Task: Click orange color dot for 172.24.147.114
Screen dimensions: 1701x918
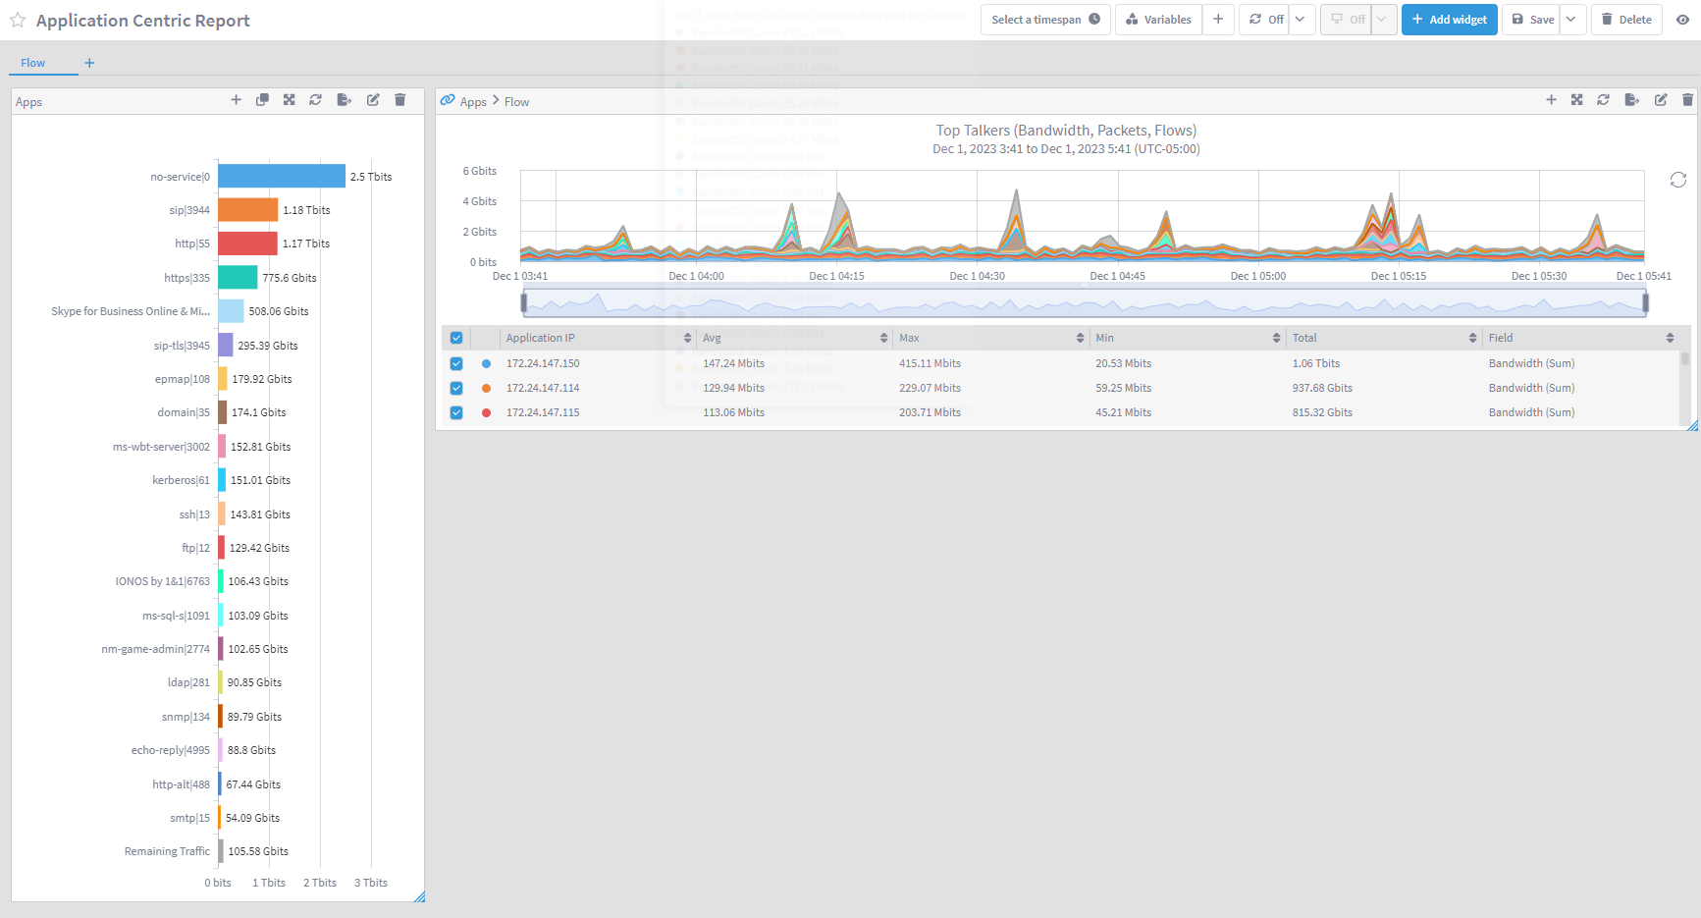Action: click(x=486, y=388)
